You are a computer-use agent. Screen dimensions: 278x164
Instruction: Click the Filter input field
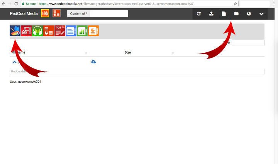(247, 42)
